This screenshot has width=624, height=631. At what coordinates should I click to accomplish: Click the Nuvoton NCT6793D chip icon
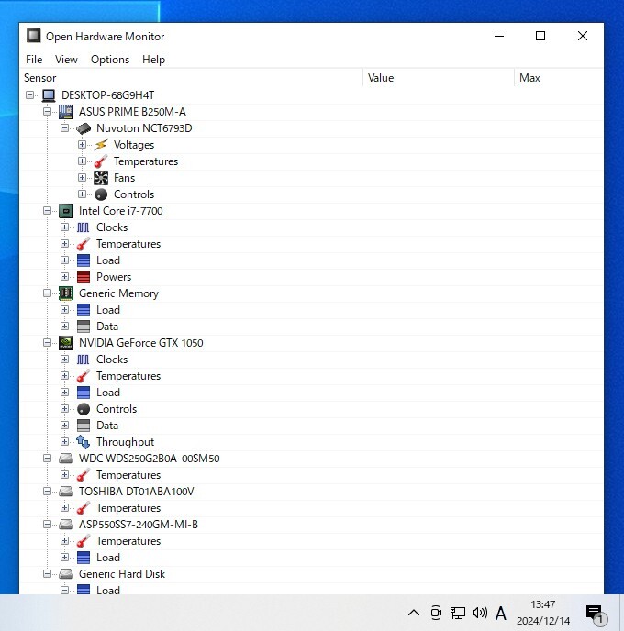click(x=84, y=128)
